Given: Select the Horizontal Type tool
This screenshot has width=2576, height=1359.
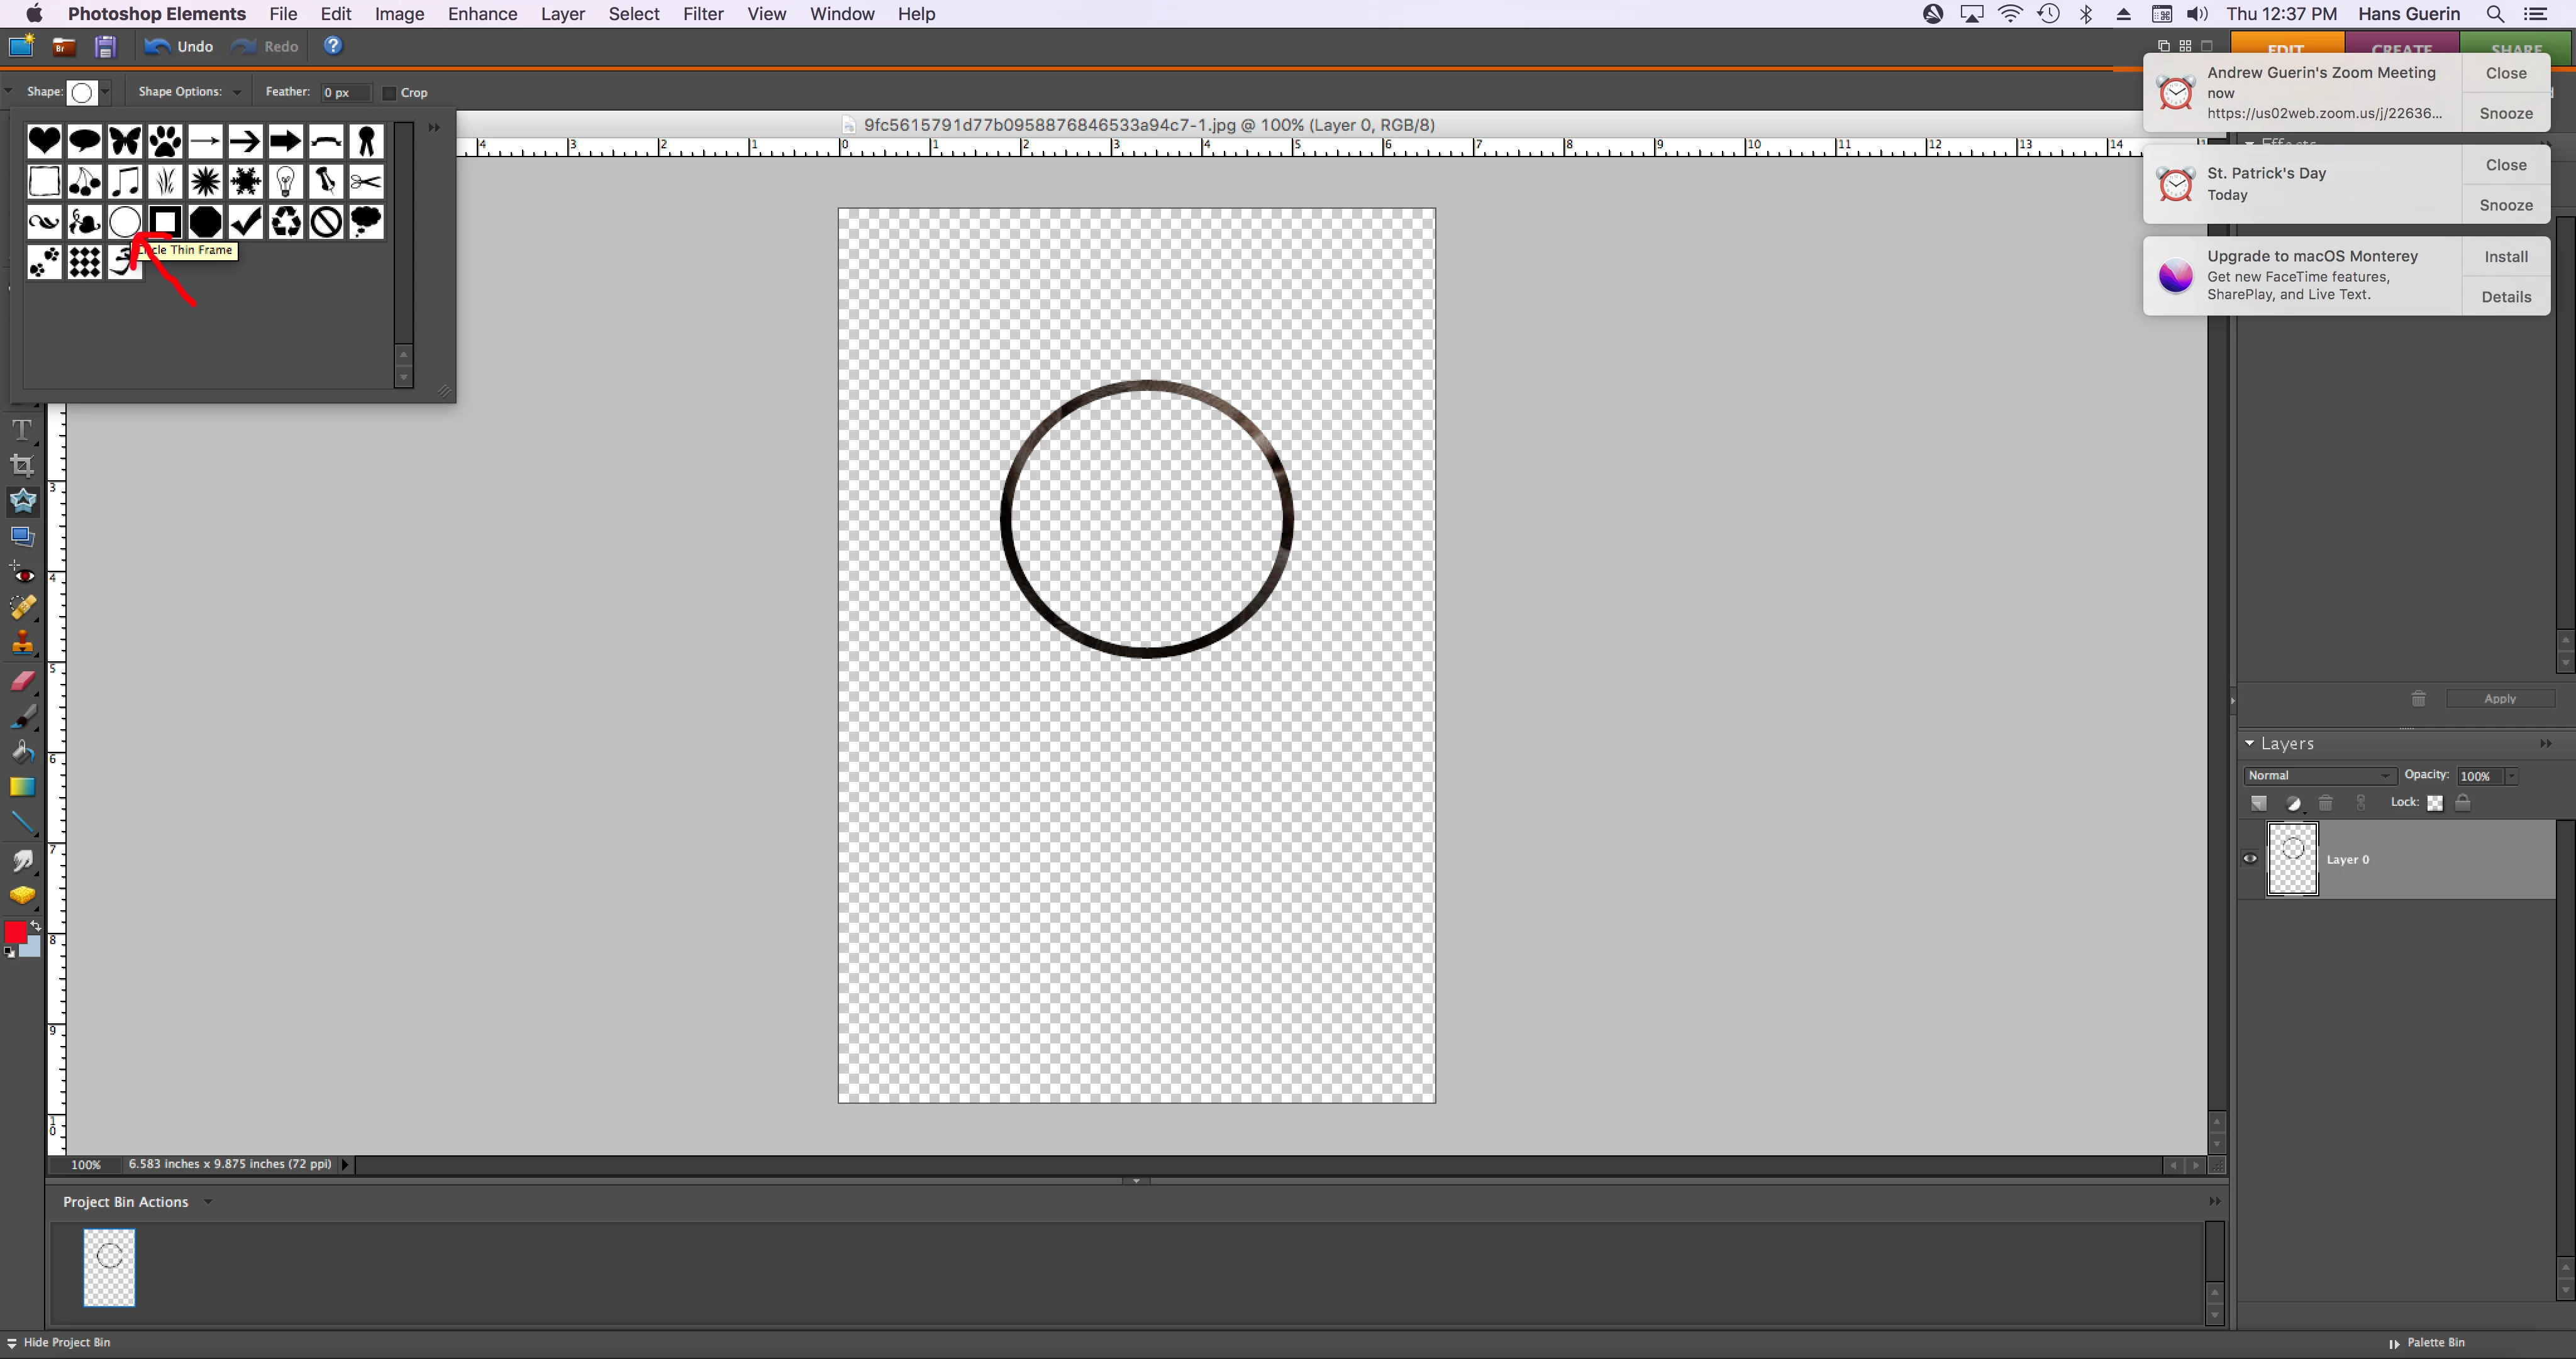Looking at the screenshot, I should pos(21,430).
